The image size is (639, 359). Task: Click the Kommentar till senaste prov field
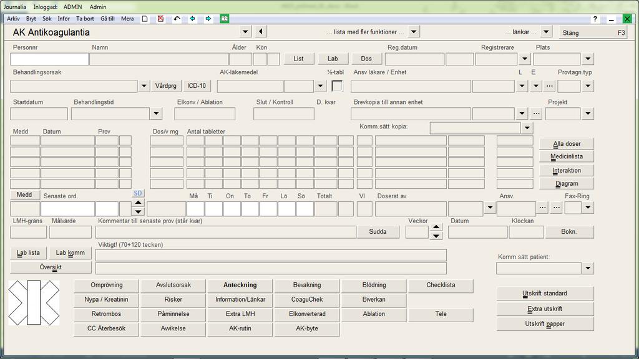pyautogui.click(x=226, y=232)
